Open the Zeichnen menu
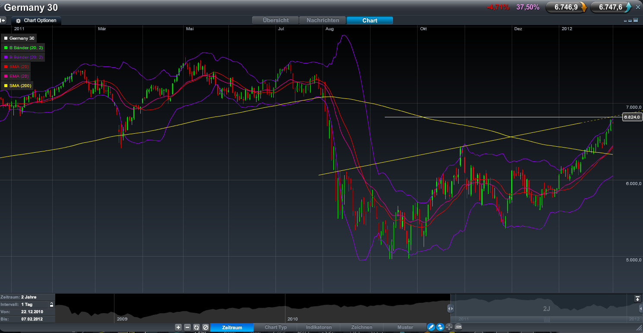 pos(362,327)
